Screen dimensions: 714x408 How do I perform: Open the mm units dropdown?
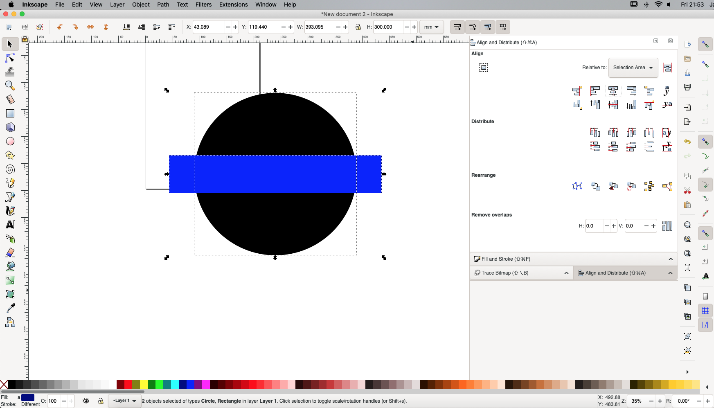coord(431,27)
